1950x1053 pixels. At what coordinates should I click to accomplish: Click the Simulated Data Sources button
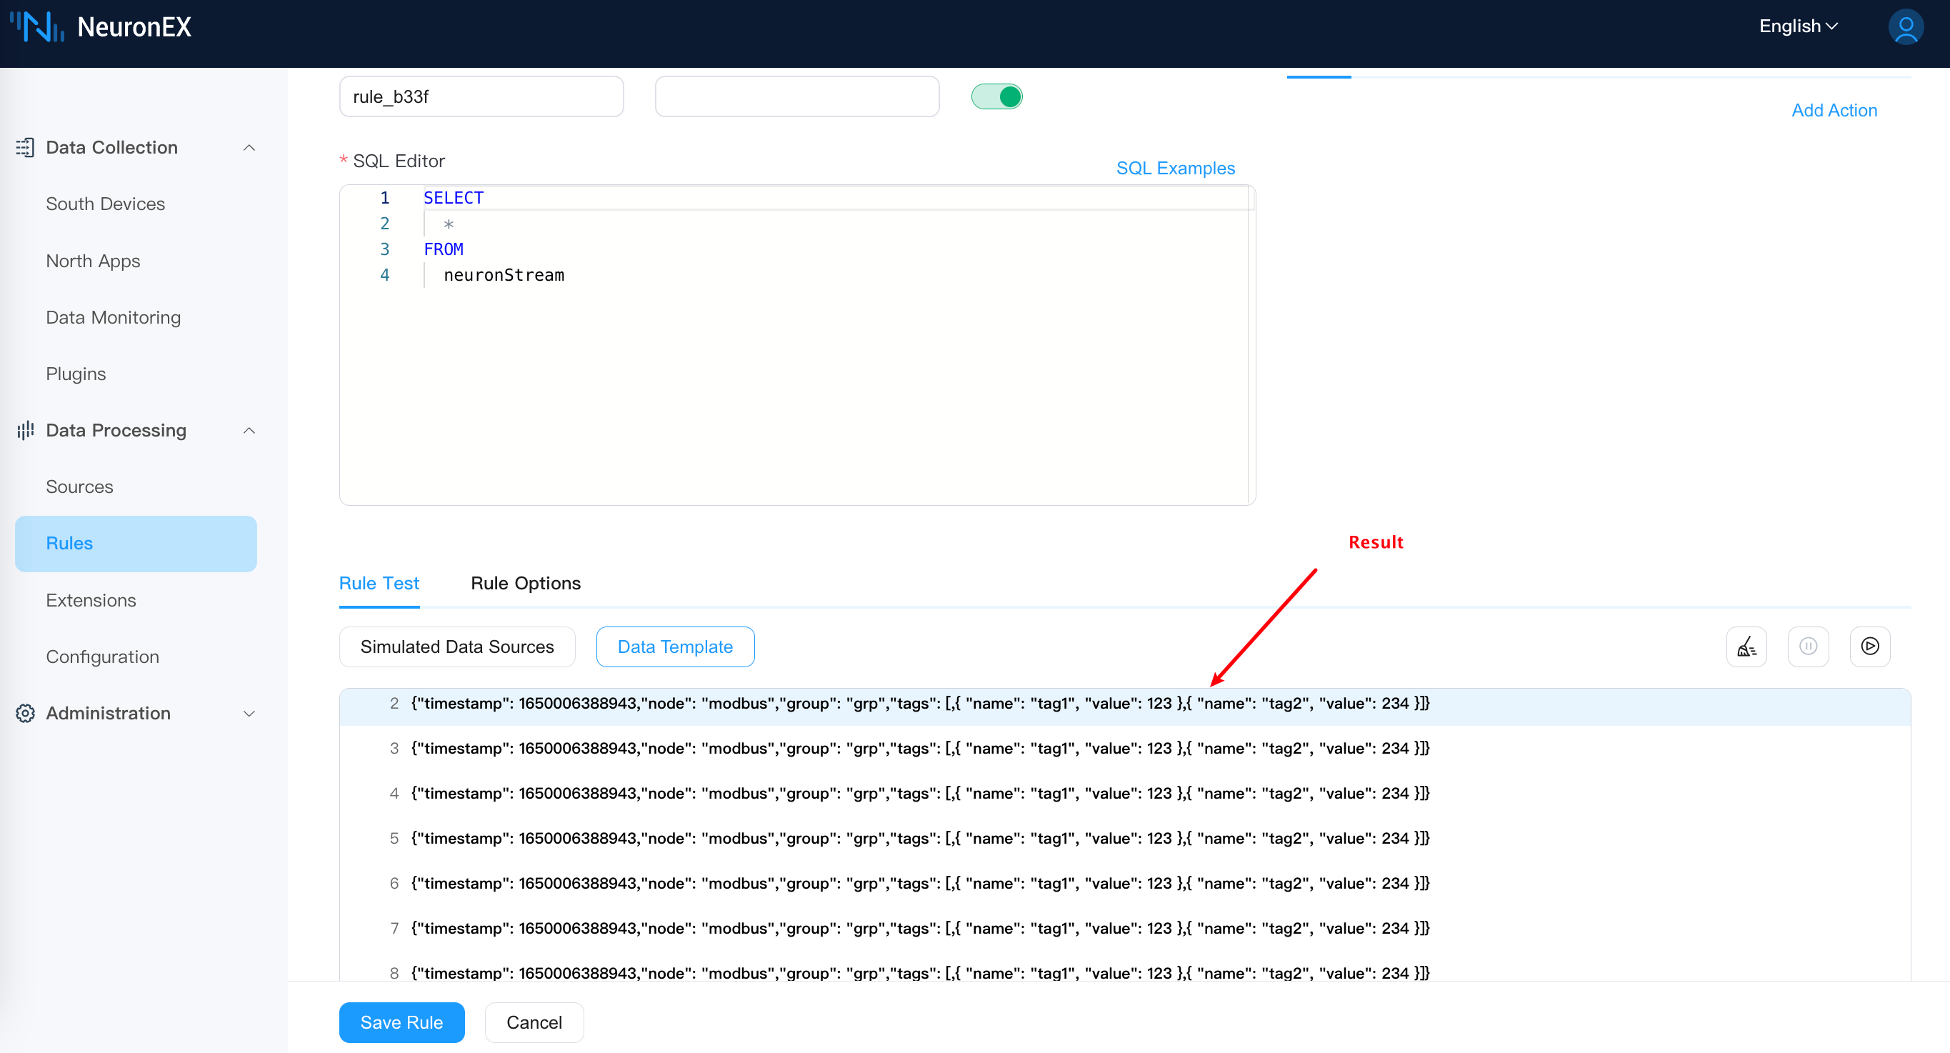(456, 647)
